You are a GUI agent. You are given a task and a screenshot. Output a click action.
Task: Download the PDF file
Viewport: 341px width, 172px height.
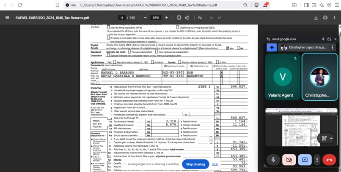(x=316, y=18)
